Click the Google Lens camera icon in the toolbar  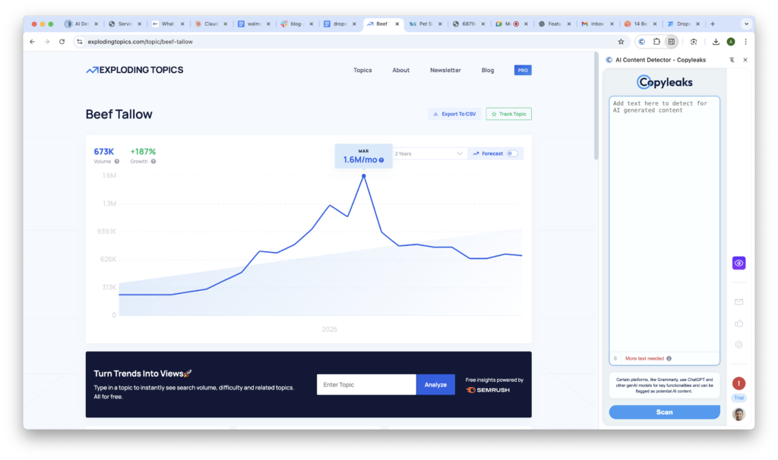(x=694, y=42)
